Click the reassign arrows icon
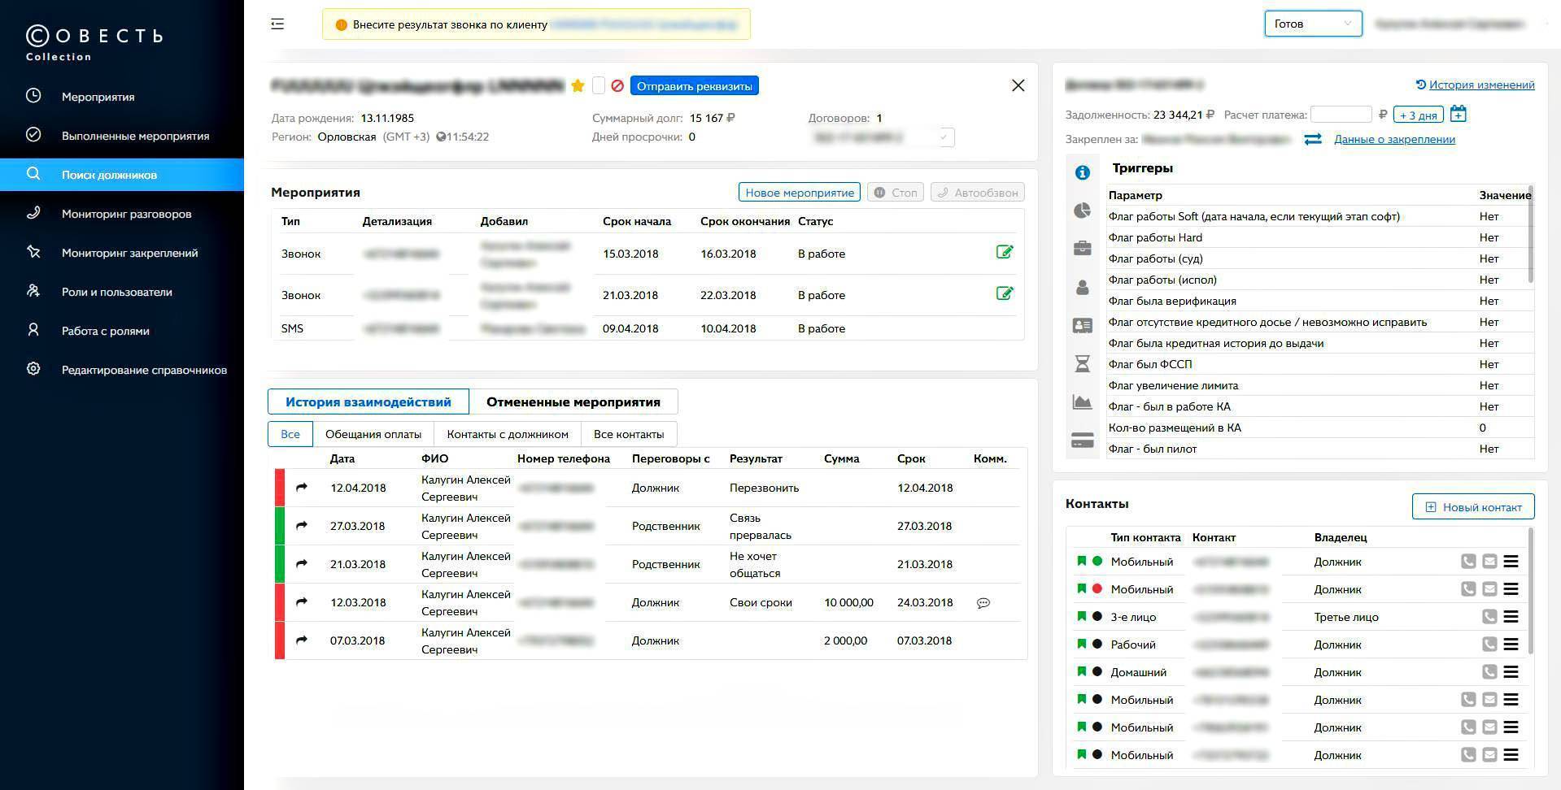 coord(1313,139)
